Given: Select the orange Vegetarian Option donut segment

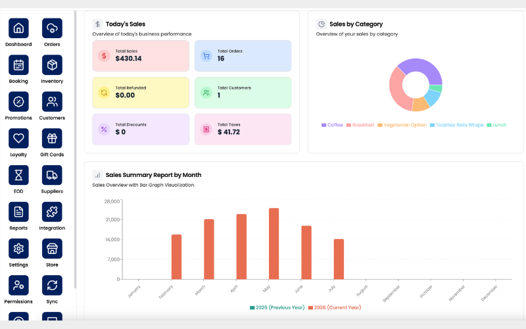Looking at the screenshot, I should [x=421, y=105].
